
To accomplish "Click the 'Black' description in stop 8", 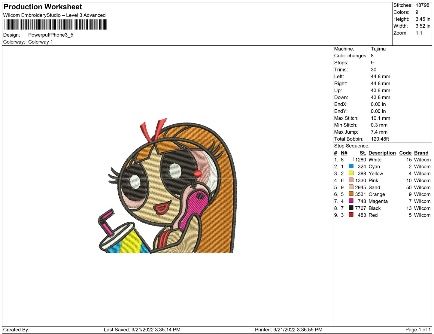I will pos(375,208).
